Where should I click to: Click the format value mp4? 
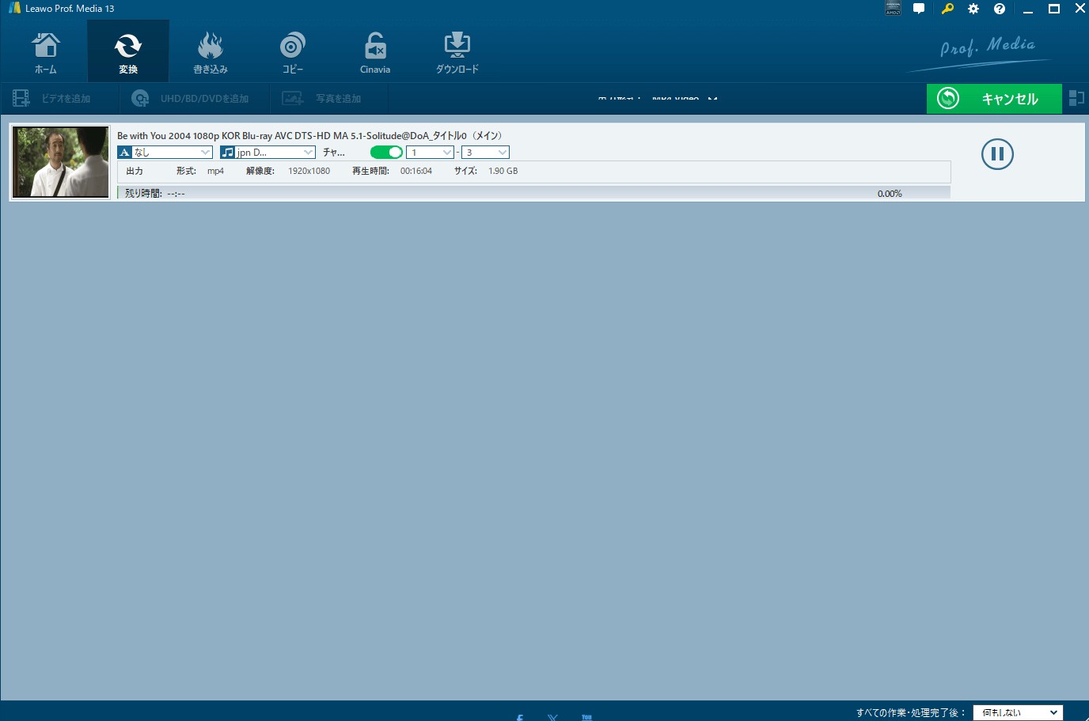click(215, 171)
